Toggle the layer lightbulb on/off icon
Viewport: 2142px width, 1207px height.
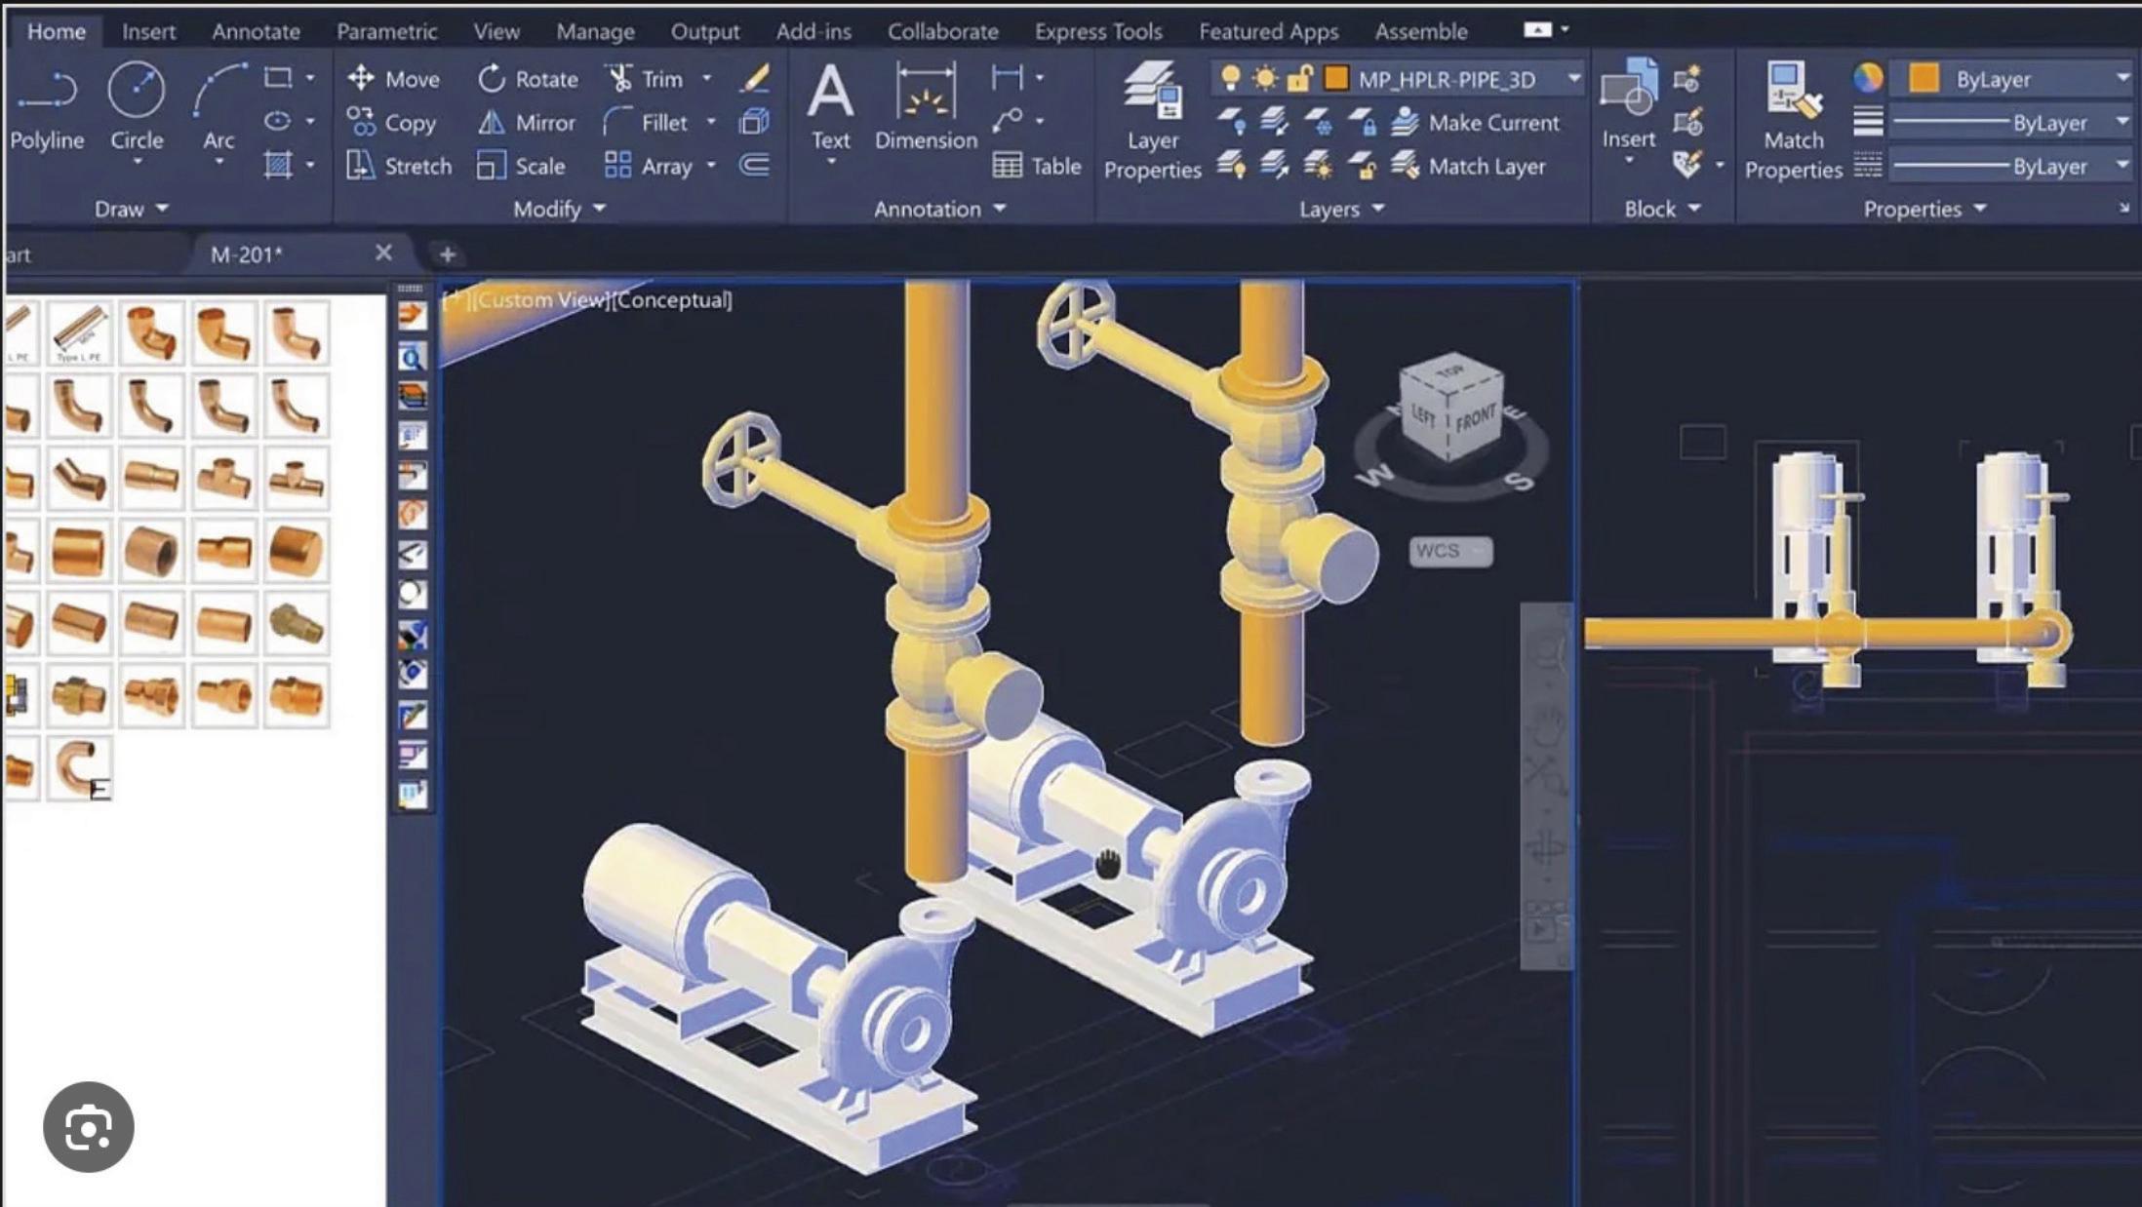1231,79
